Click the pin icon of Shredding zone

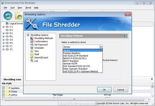[152, 79]
